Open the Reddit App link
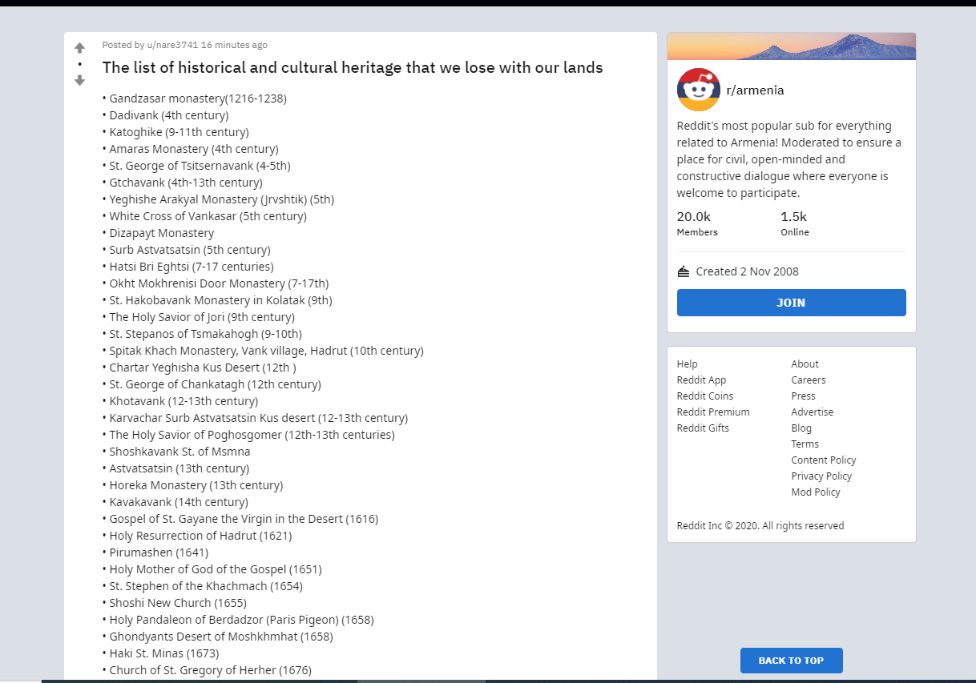Viewport: 976px width, 683px height. pos(701,380)
